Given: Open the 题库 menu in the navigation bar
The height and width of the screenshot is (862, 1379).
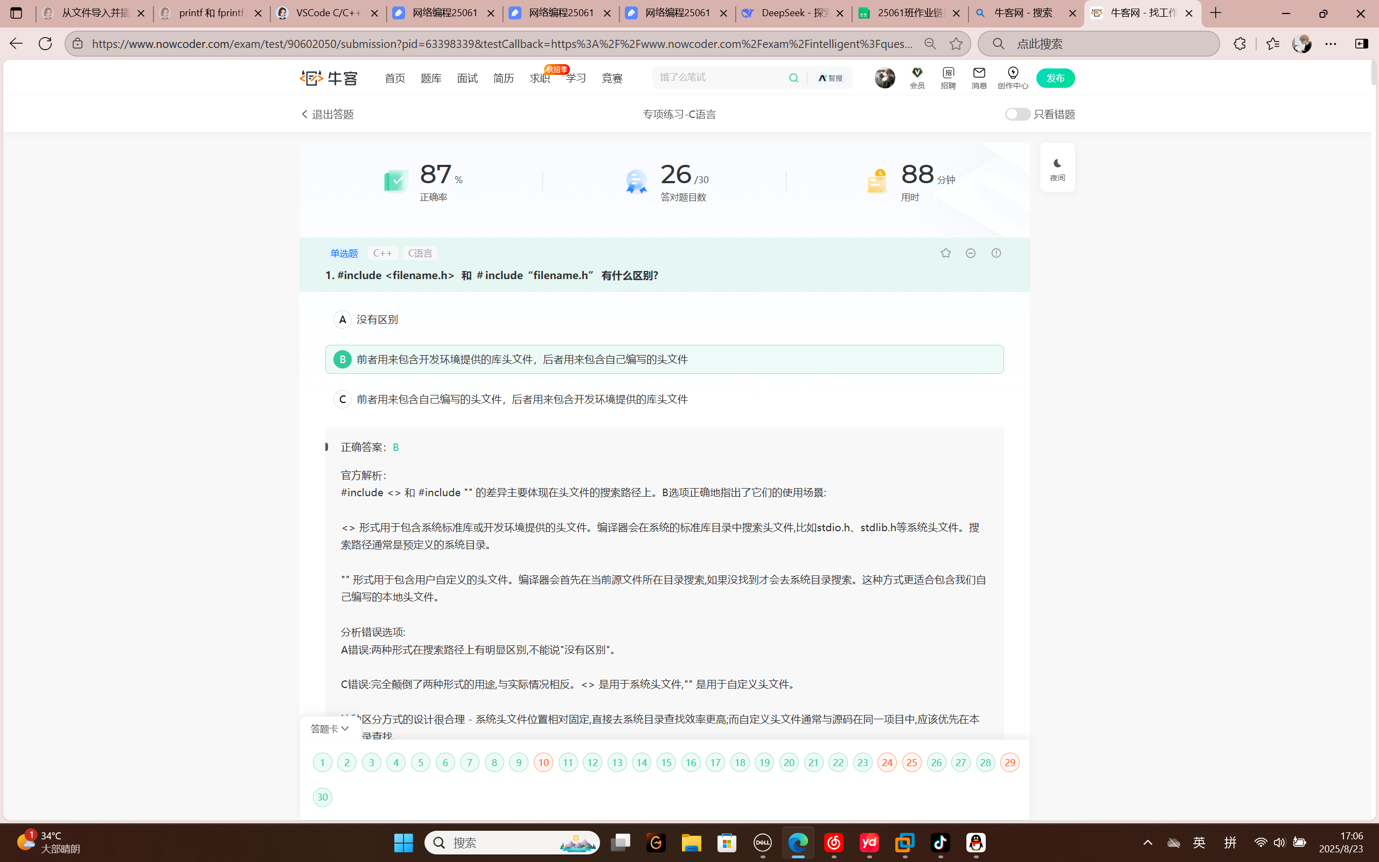Looking at the screenshot, I should point(431,78).
